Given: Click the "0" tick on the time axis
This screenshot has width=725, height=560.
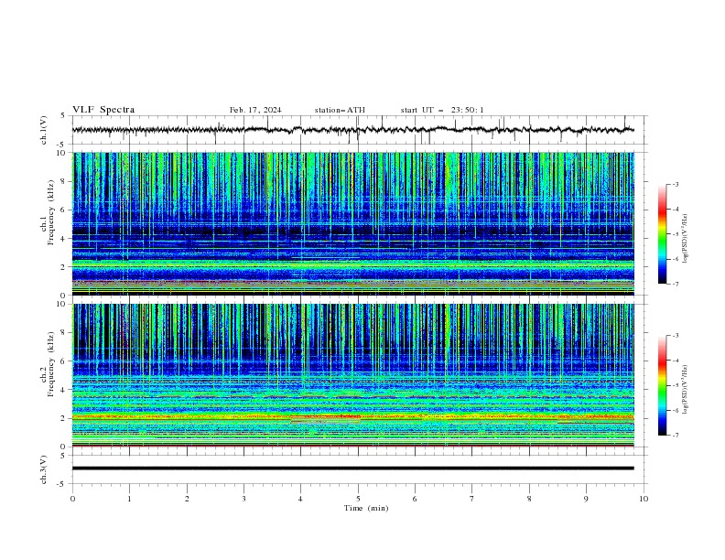Looking at the screenshot, I should point(72,499).
